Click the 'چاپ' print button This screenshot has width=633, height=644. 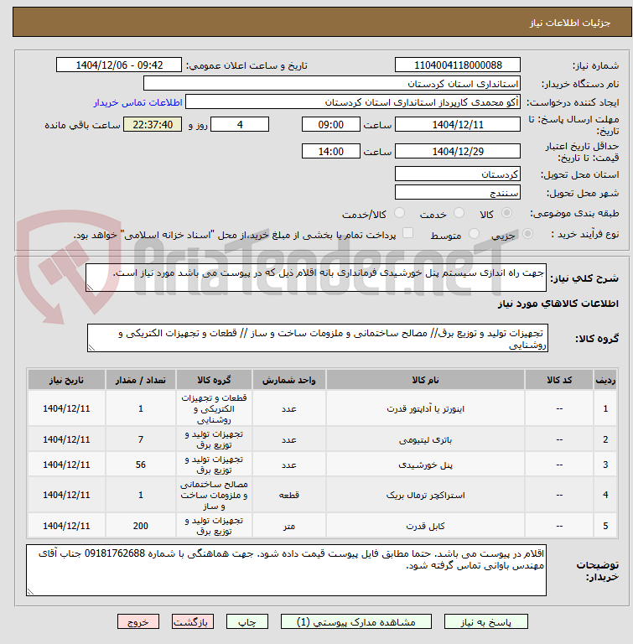(x=247, y=622)
